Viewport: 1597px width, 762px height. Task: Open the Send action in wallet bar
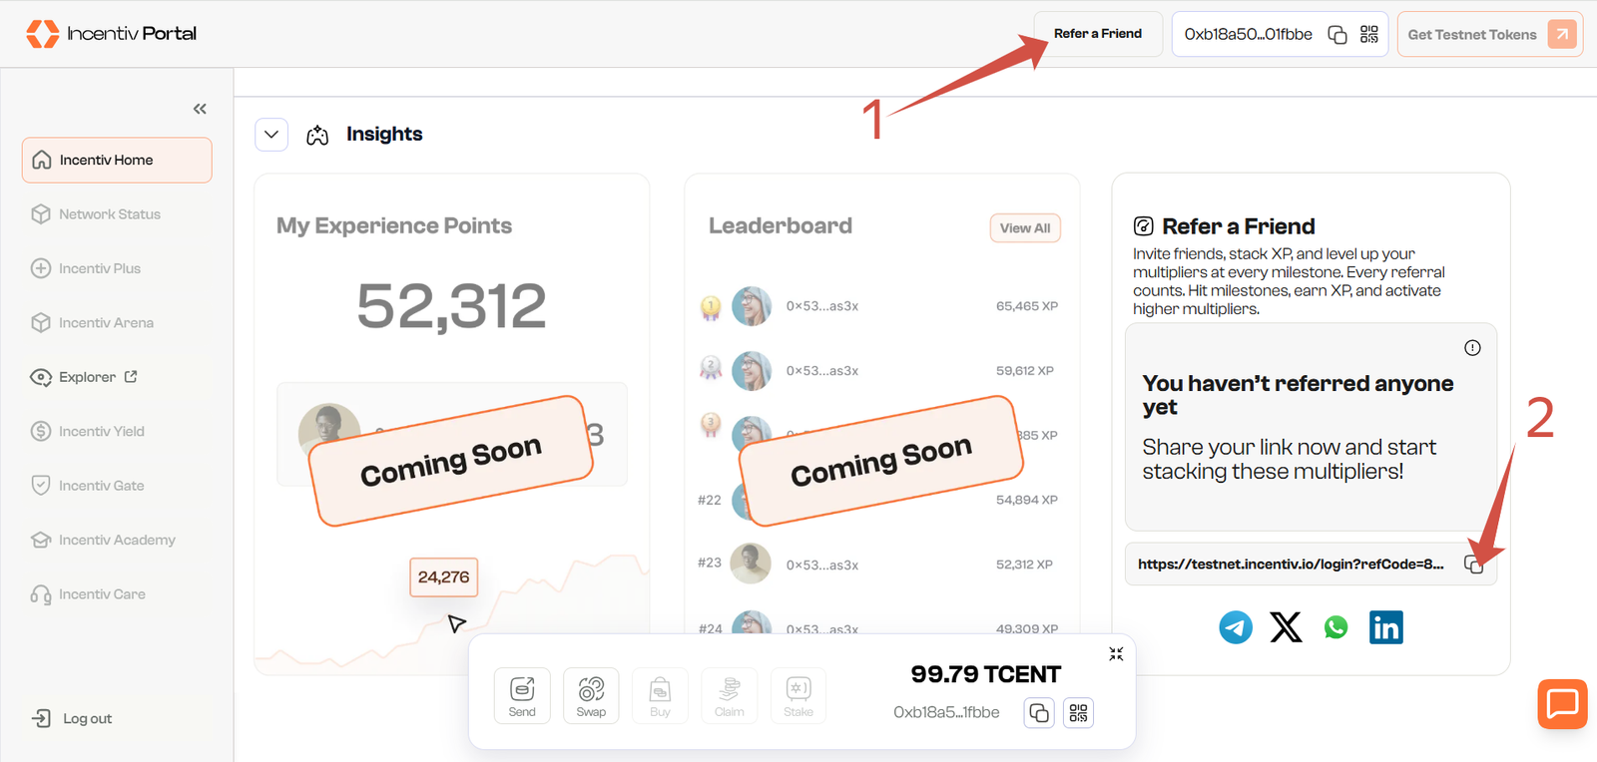tap(522, 695)
